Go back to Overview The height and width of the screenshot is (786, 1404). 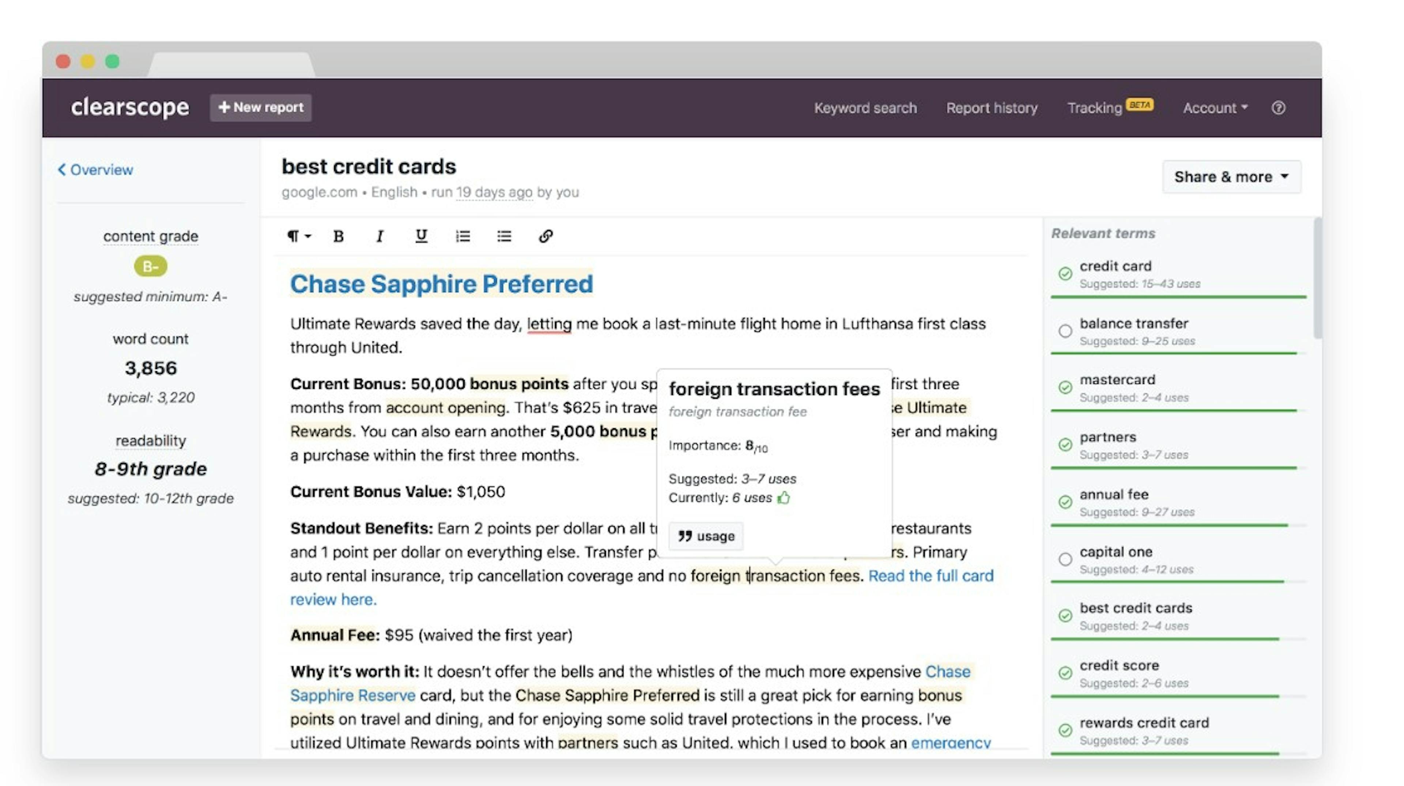click(x=95, y=170)
